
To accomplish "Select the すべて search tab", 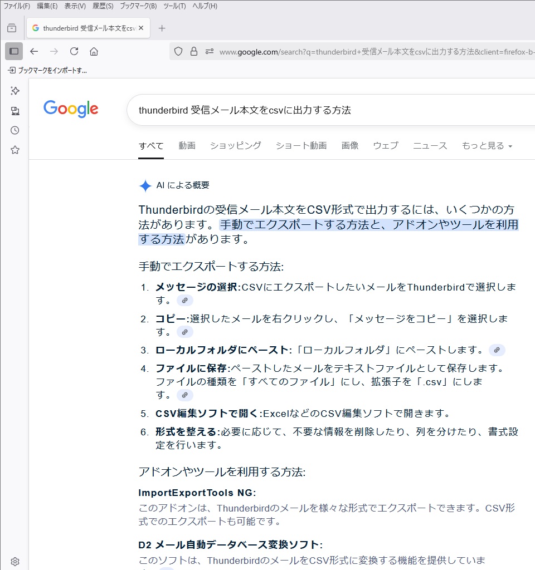I will (x=151, y=146).
